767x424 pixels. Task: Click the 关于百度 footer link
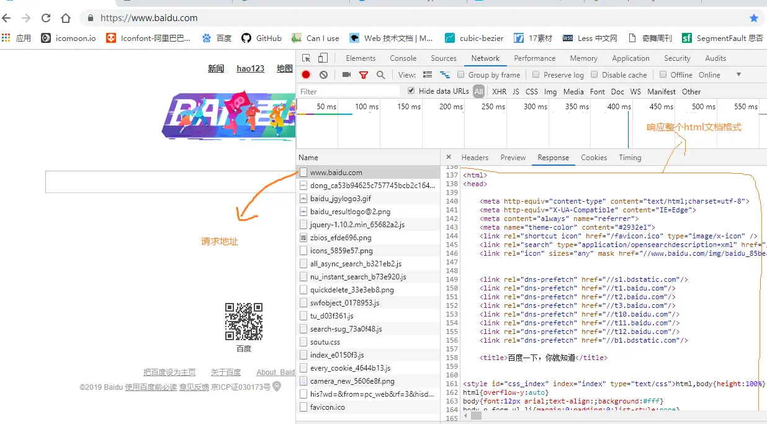click(226, 372)
